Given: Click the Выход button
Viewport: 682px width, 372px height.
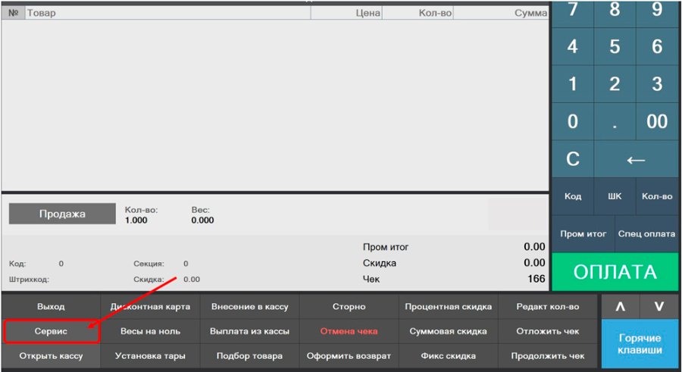Looking at the screenshot, I should [x=51, y=306].
